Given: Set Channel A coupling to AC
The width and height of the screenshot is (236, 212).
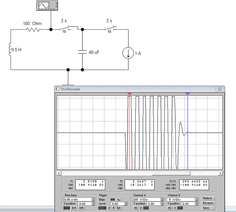Looking at the screenshot, I should (135, 208).
